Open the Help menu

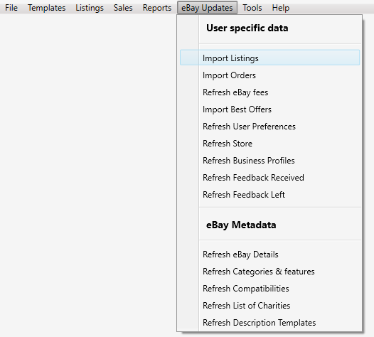click(280, 8)
